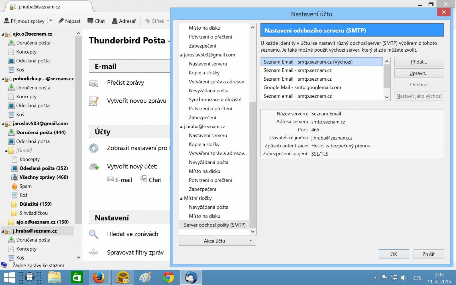Click the Zobrazit nastavení gear icon

point(93,148)
